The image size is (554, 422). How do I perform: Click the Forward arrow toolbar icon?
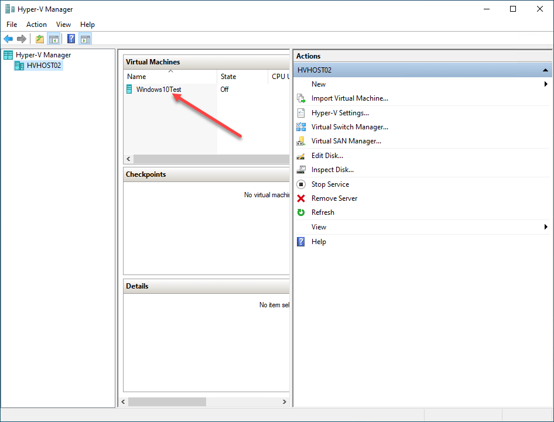[22, 39]
